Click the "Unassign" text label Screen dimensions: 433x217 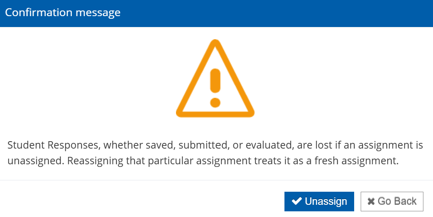pos(326,201)
